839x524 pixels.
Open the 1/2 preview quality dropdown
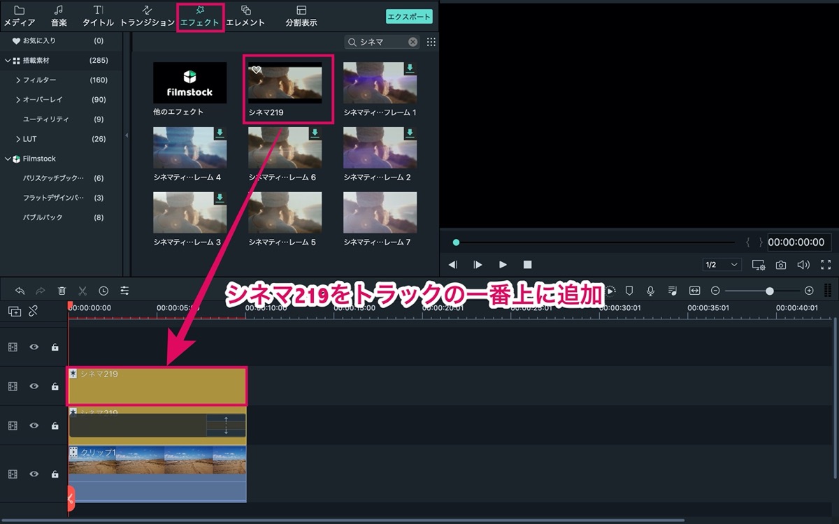pos(722,265)
